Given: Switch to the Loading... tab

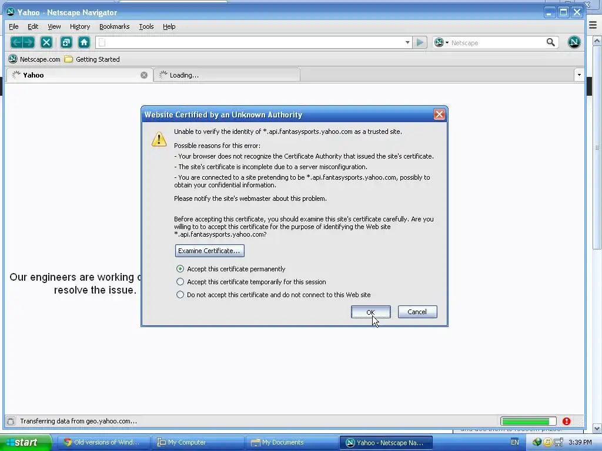Looking at the screenshot, I should (x=226, y=75).
